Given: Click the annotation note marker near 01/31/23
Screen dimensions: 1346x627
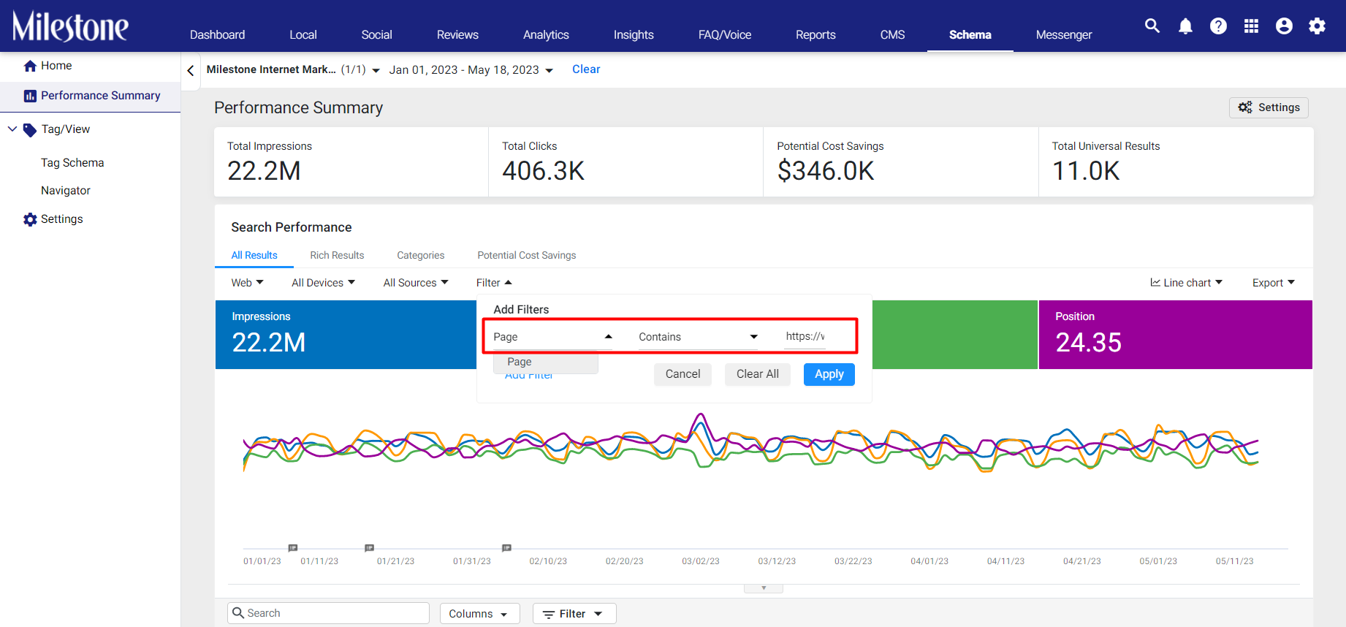Looking at the screenshot, I should pos(506,547).
